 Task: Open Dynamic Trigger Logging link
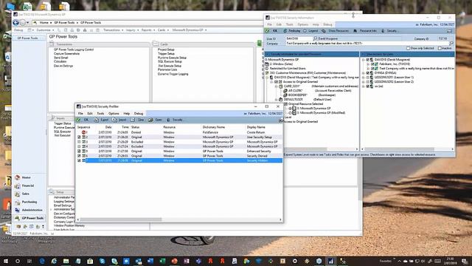pyautogui.click(x=173, y=74)
